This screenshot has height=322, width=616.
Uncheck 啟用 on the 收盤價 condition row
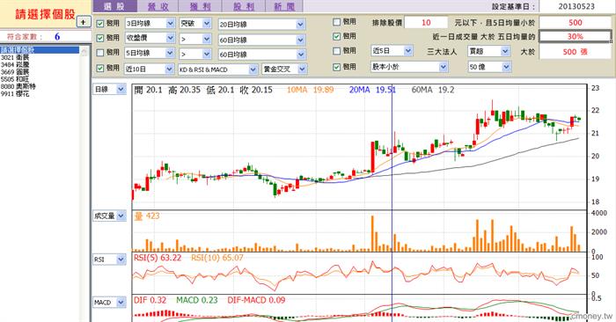tap(100, 38)
